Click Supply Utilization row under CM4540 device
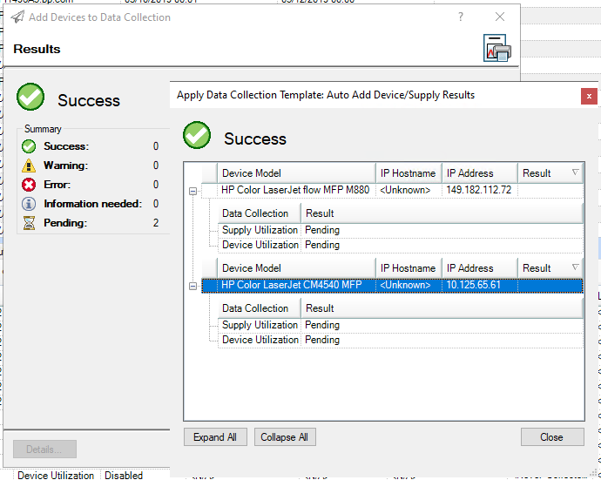Image resolution: width=601 pixels, height=480 pixels. point(401,325)
